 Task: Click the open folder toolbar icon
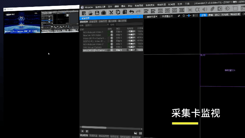click(90, 13)
